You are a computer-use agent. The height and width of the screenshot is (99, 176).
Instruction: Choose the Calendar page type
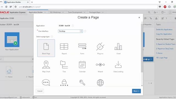point(82,66)
